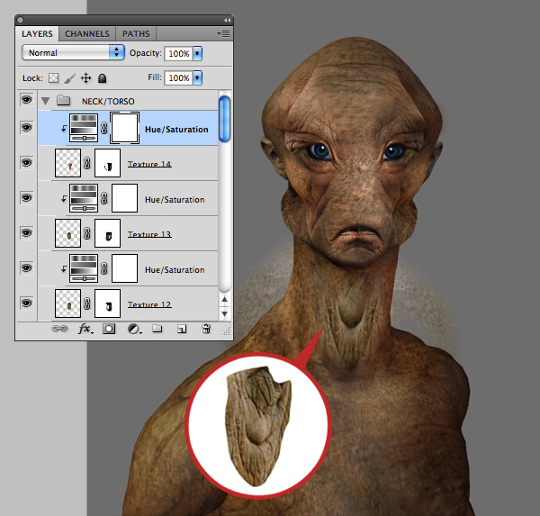Click the layers list scrollbar thumb
Image resolution: width=540 pixels, height=516 pixels.
tap(224, 119)
